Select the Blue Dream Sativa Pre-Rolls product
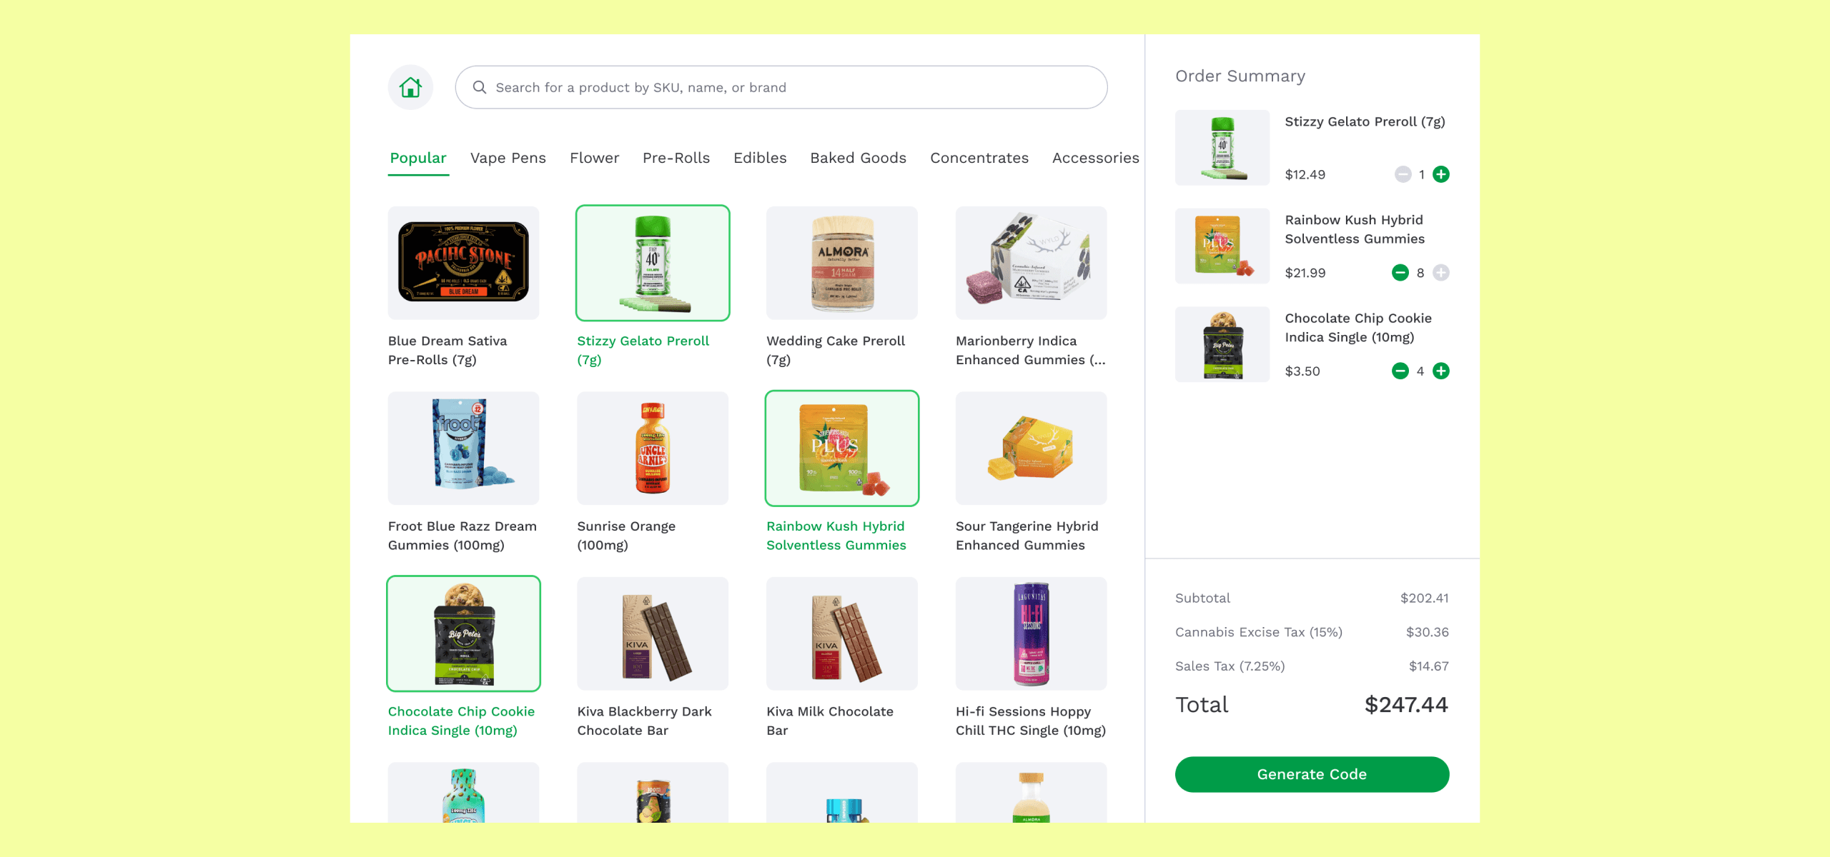 [x=463, y=289]
